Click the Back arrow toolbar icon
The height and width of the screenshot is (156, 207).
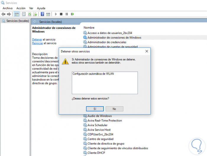coord(3,14)
